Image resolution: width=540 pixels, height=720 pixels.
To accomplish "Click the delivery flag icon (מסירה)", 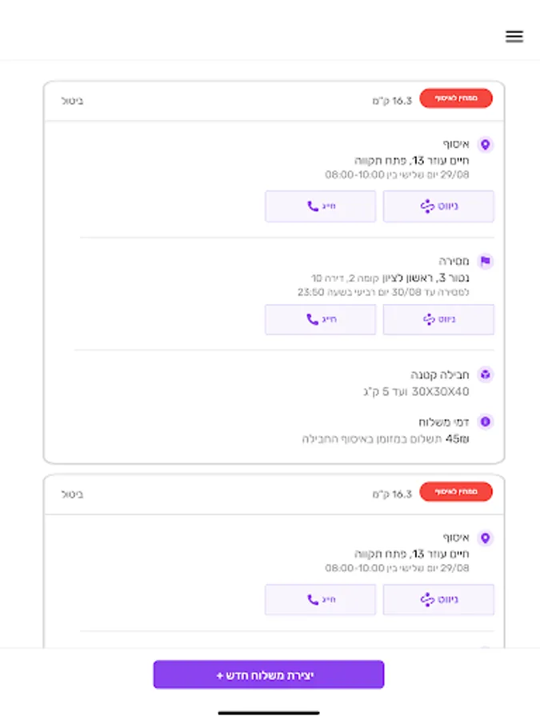I will point(485,262).
